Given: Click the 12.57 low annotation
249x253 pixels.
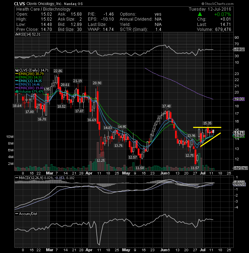Looking at the screenshot, I should click(133, 157).
